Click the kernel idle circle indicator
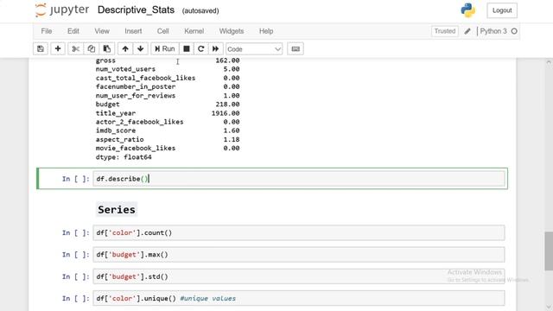The width and height of the screenshot is (553, 311). coord(514,31)
